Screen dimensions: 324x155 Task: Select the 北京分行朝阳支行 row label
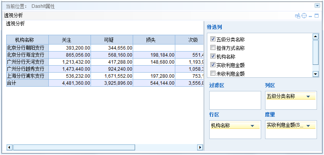[27, 48]
